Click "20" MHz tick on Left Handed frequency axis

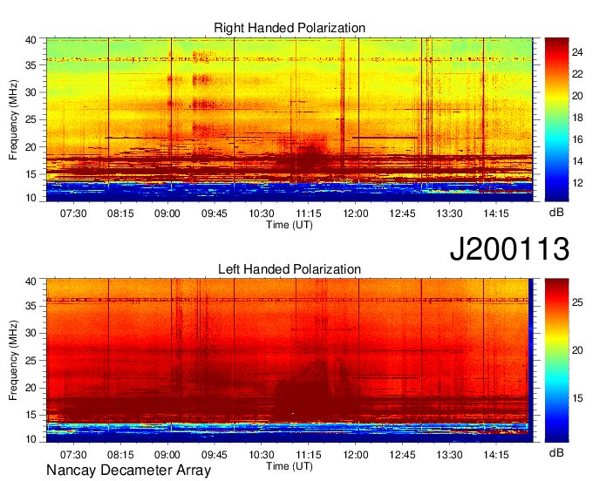[x=31, y=388]
